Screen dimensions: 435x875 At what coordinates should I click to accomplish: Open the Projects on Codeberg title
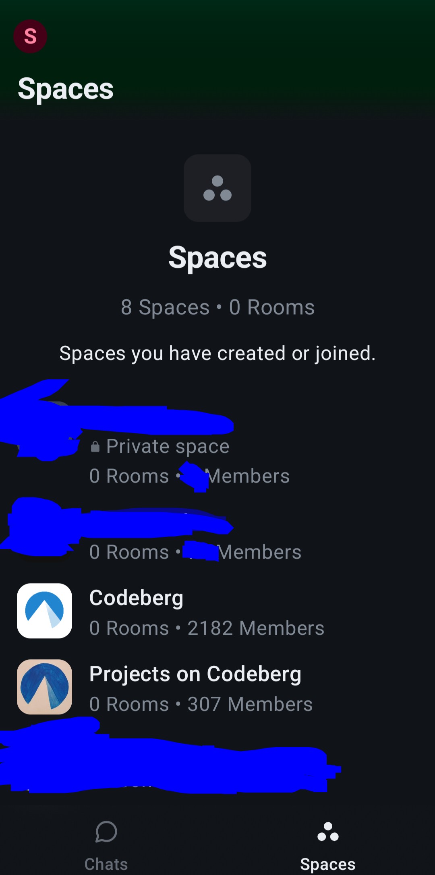coord(195,674)
